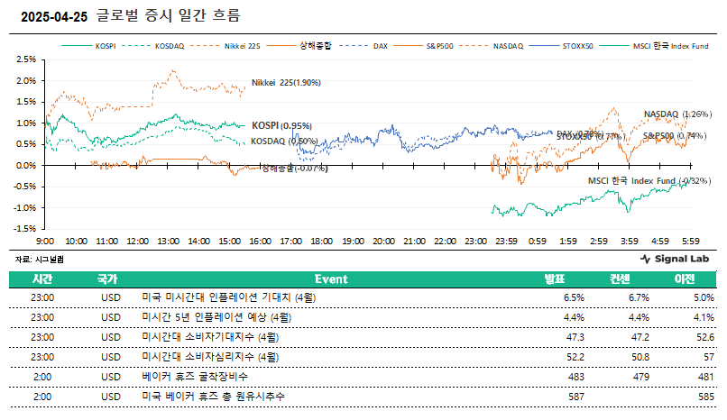Select the date 2025-04-25 in the title
The height and width of the screenshot is (420, 727).
(54, 17)
